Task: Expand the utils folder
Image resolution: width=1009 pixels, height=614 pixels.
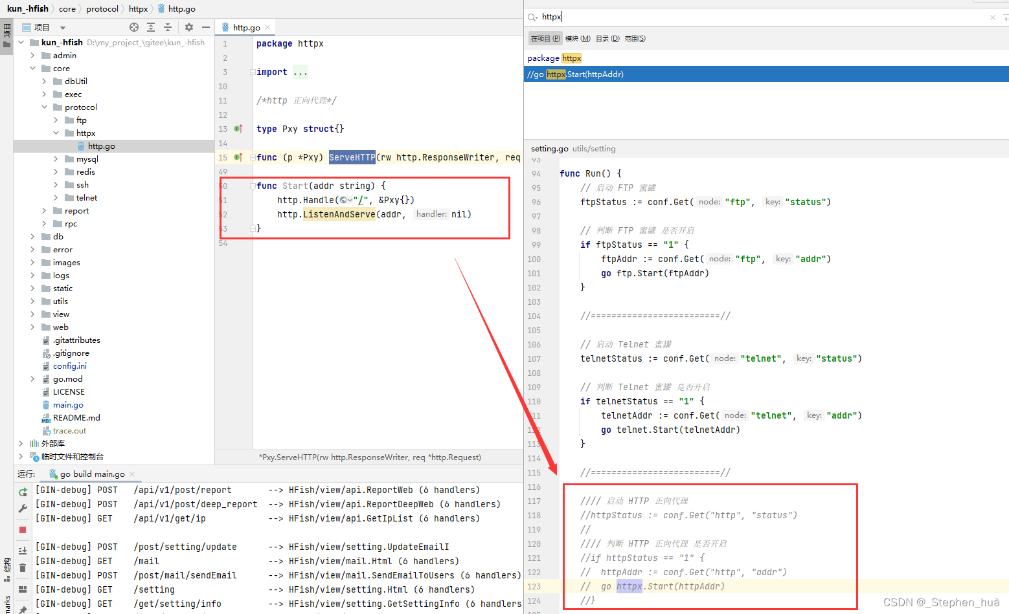Action: (32, 301)
